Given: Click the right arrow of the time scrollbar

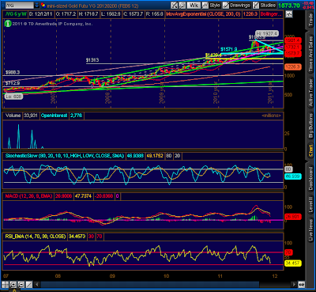Looking at the screenshot, I should [294, 284].
